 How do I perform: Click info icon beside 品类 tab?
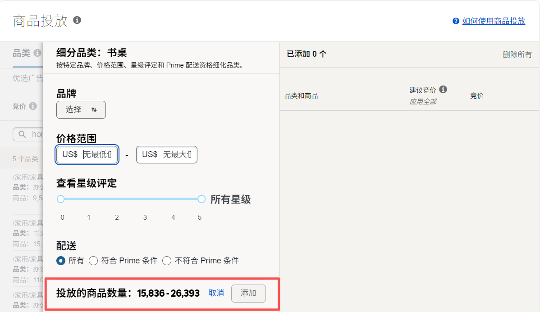(37, 53)
